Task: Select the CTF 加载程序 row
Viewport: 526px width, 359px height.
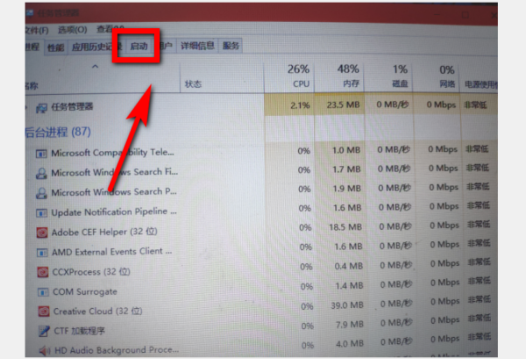Action: pos(261,327)
